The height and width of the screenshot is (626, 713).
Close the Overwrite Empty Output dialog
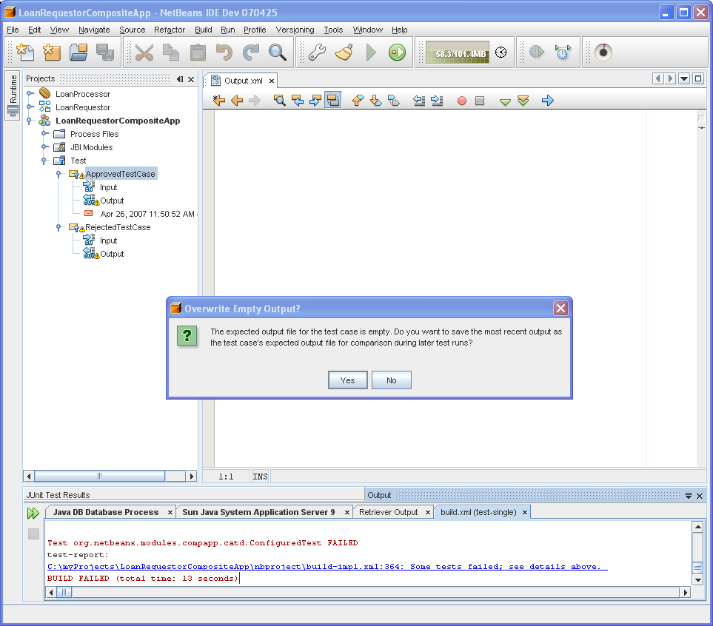point(560,309)
